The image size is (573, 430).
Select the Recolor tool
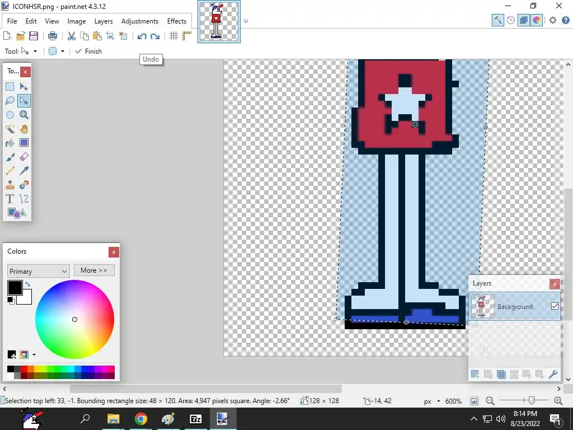(24, 185)
